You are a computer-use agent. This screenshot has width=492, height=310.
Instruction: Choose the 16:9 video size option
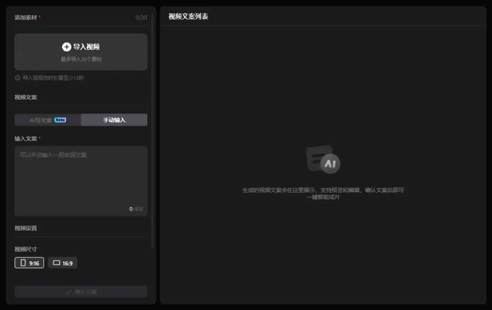coord(63,263)
